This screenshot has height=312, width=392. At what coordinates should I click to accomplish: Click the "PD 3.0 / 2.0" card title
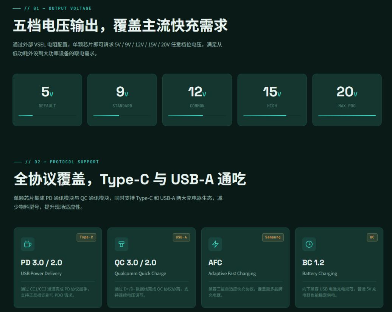click(42, 263)
